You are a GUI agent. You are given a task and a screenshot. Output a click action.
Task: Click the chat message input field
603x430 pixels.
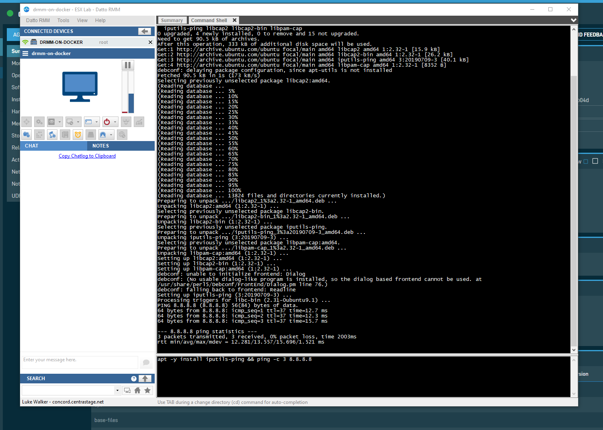click(80, 362)
